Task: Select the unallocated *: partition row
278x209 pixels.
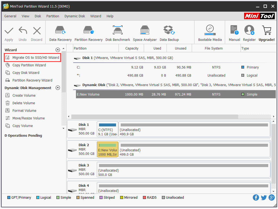Action: 176,76
